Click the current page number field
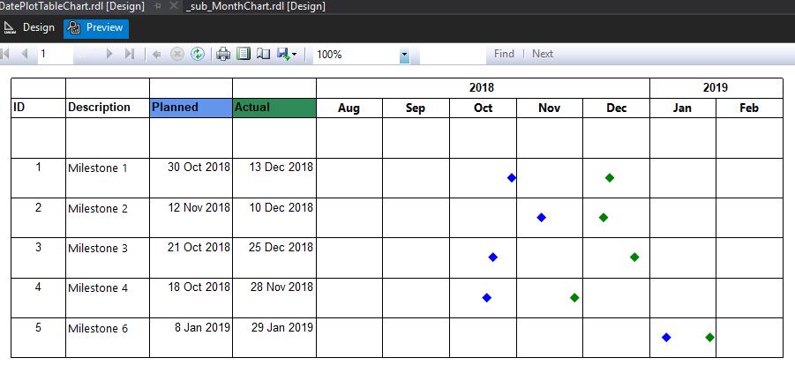Screen dimensions: 795x373 (56, 54)
